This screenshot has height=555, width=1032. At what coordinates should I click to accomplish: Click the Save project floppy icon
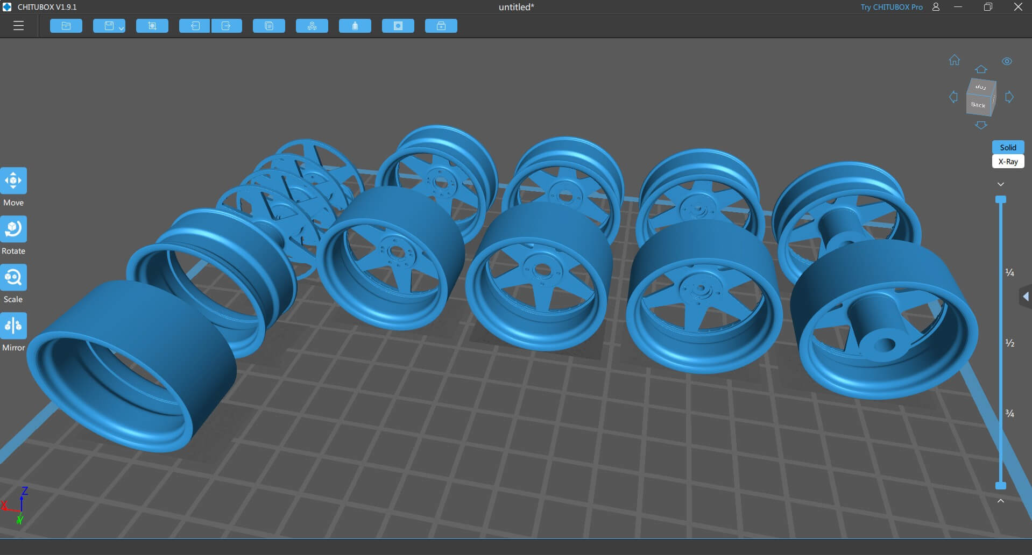click(x=108, y=26)
